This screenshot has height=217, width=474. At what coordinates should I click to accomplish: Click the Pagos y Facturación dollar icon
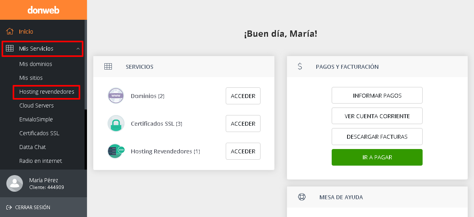(x=300, y=66)
